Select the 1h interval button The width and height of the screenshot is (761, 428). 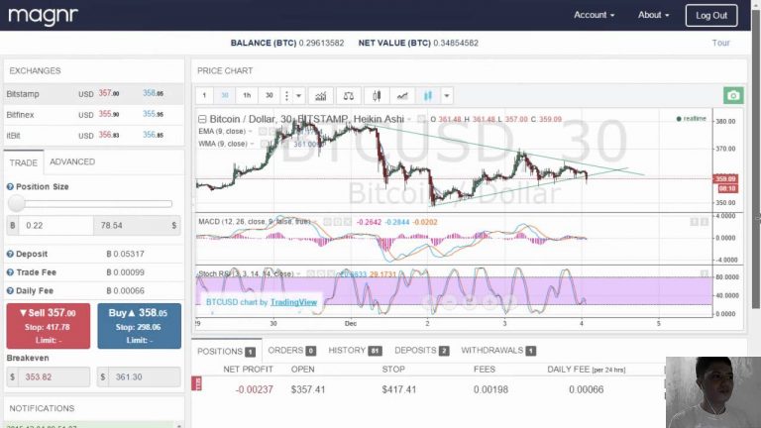[247, 95]
